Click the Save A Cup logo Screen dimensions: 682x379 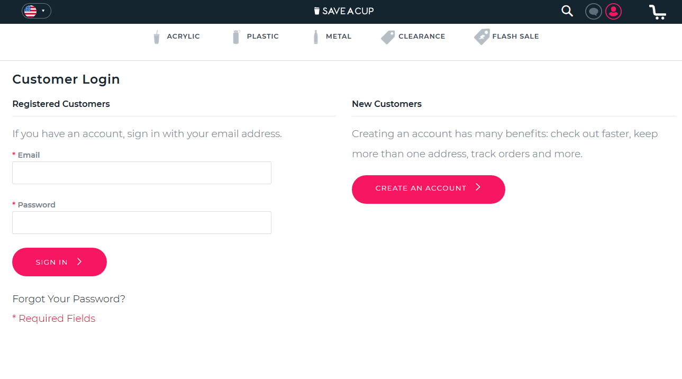pyautogui.click(x=344, y=11)
